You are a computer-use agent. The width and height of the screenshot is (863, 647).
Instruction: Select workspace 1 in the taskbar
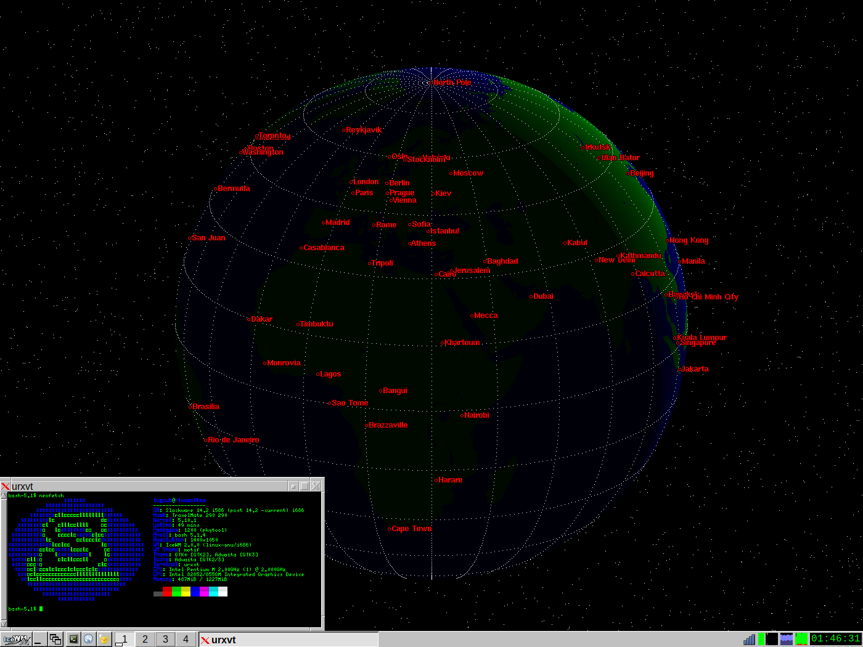coord(124,640)
